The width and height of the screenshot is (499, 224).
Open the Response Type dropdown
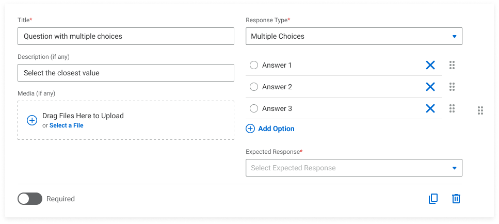click(354, 36)
